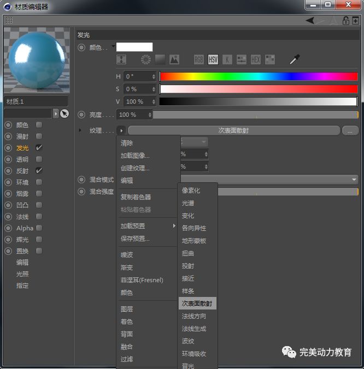Switch color mode to RGB
This screenshot has width=364, height=369.
pyautogui.click(x=199, y=59)
